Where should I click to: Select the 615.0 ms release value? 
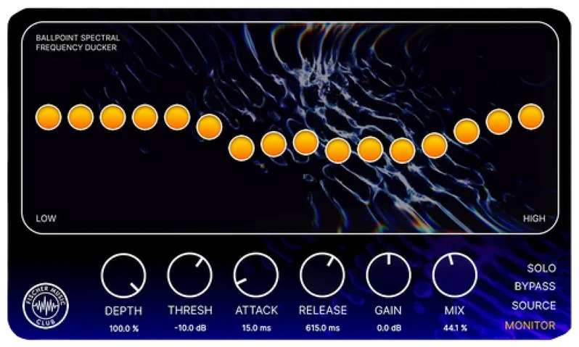click(x=322, y=328)
